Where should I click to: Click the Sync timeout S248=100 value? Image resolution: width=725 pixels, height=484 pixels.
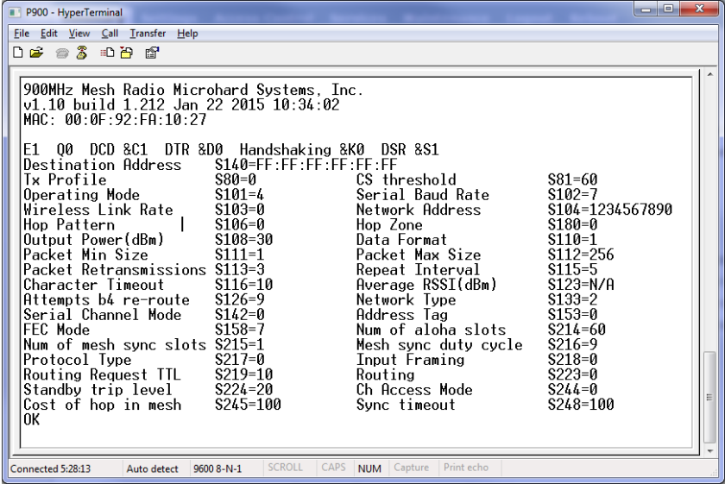(x=581, y=405)
